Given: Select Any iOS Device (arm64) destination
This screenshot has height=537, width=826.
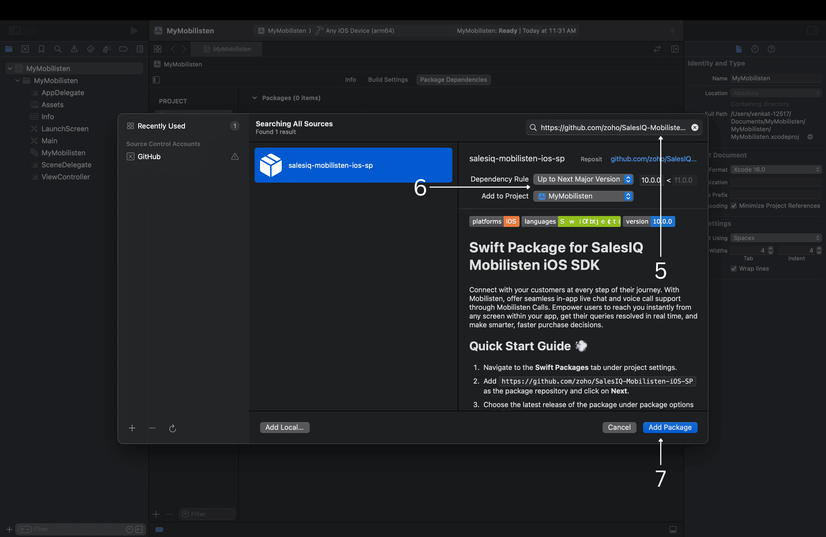Looking at the screenshot, I should click(355, 31).
